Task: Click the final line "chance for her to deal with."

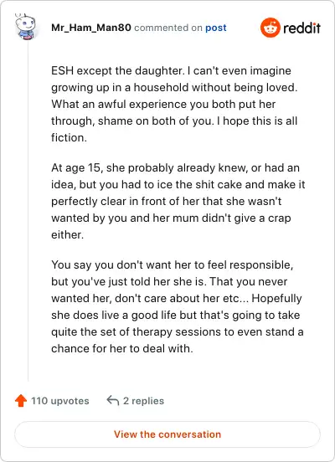Action: pyautogui.click(x=122, y=348)
